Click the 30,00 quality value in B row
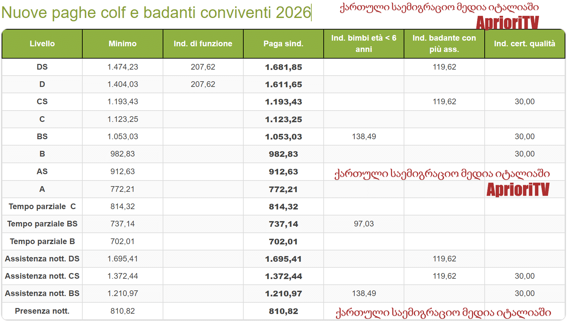Viewport: 570px width, 321px height. (x=524, y=154)
